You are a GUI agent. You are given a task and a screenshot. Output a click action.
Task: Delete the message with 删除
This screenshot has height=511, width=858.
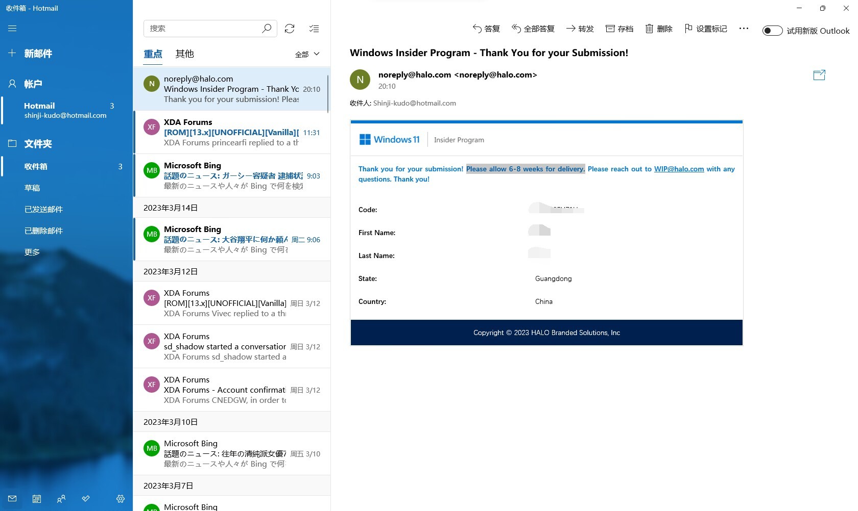click(x=659, y=29)
